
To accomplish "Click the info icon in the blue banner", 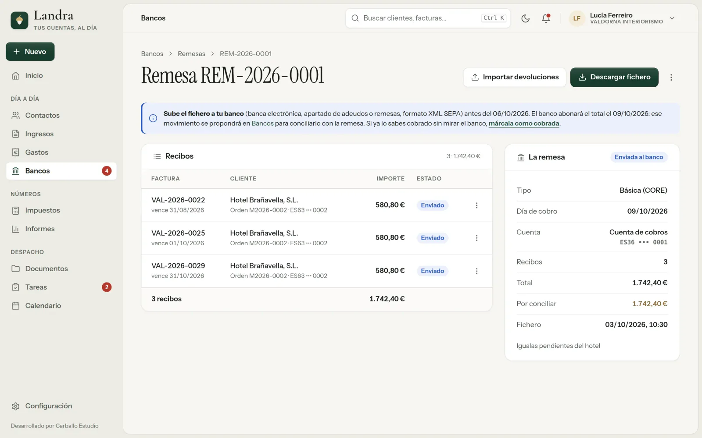I will click(153, 118).
